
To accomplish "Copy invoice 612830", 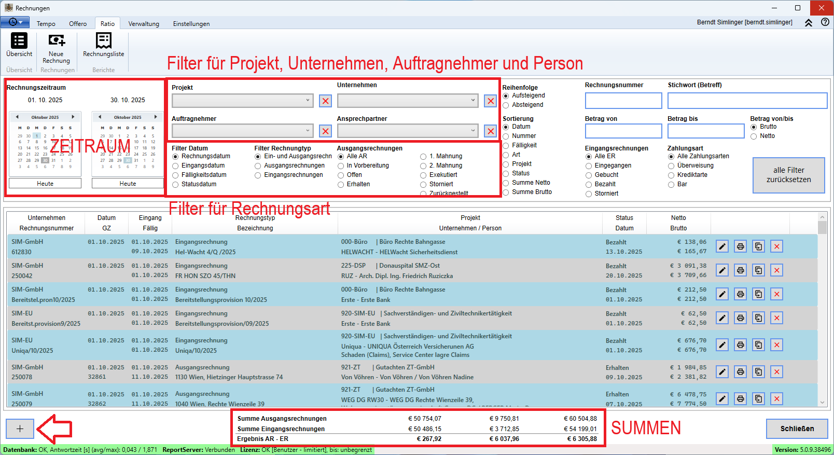I will 758,246.
